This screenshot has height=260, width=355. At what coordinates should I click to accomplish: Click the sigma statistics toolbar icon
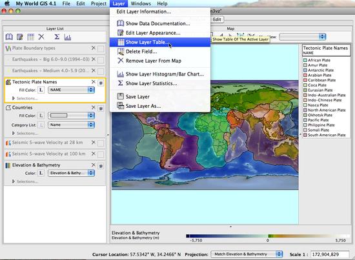coord(57,37)
